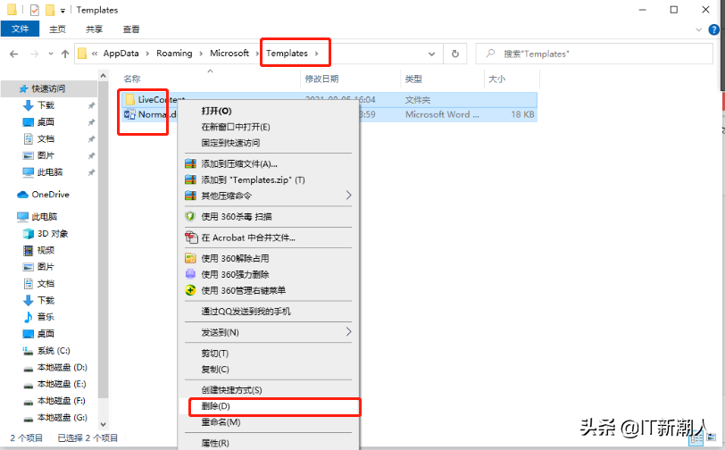Click the search Templates box

[x=594, y=54]
